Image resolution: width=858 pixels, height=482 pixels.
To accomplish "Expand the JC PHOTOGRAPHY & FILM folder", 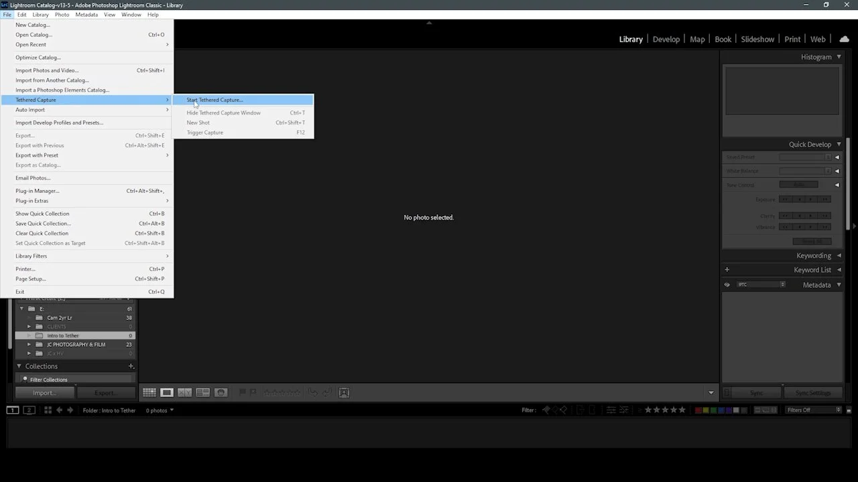I will coord(29,345).
